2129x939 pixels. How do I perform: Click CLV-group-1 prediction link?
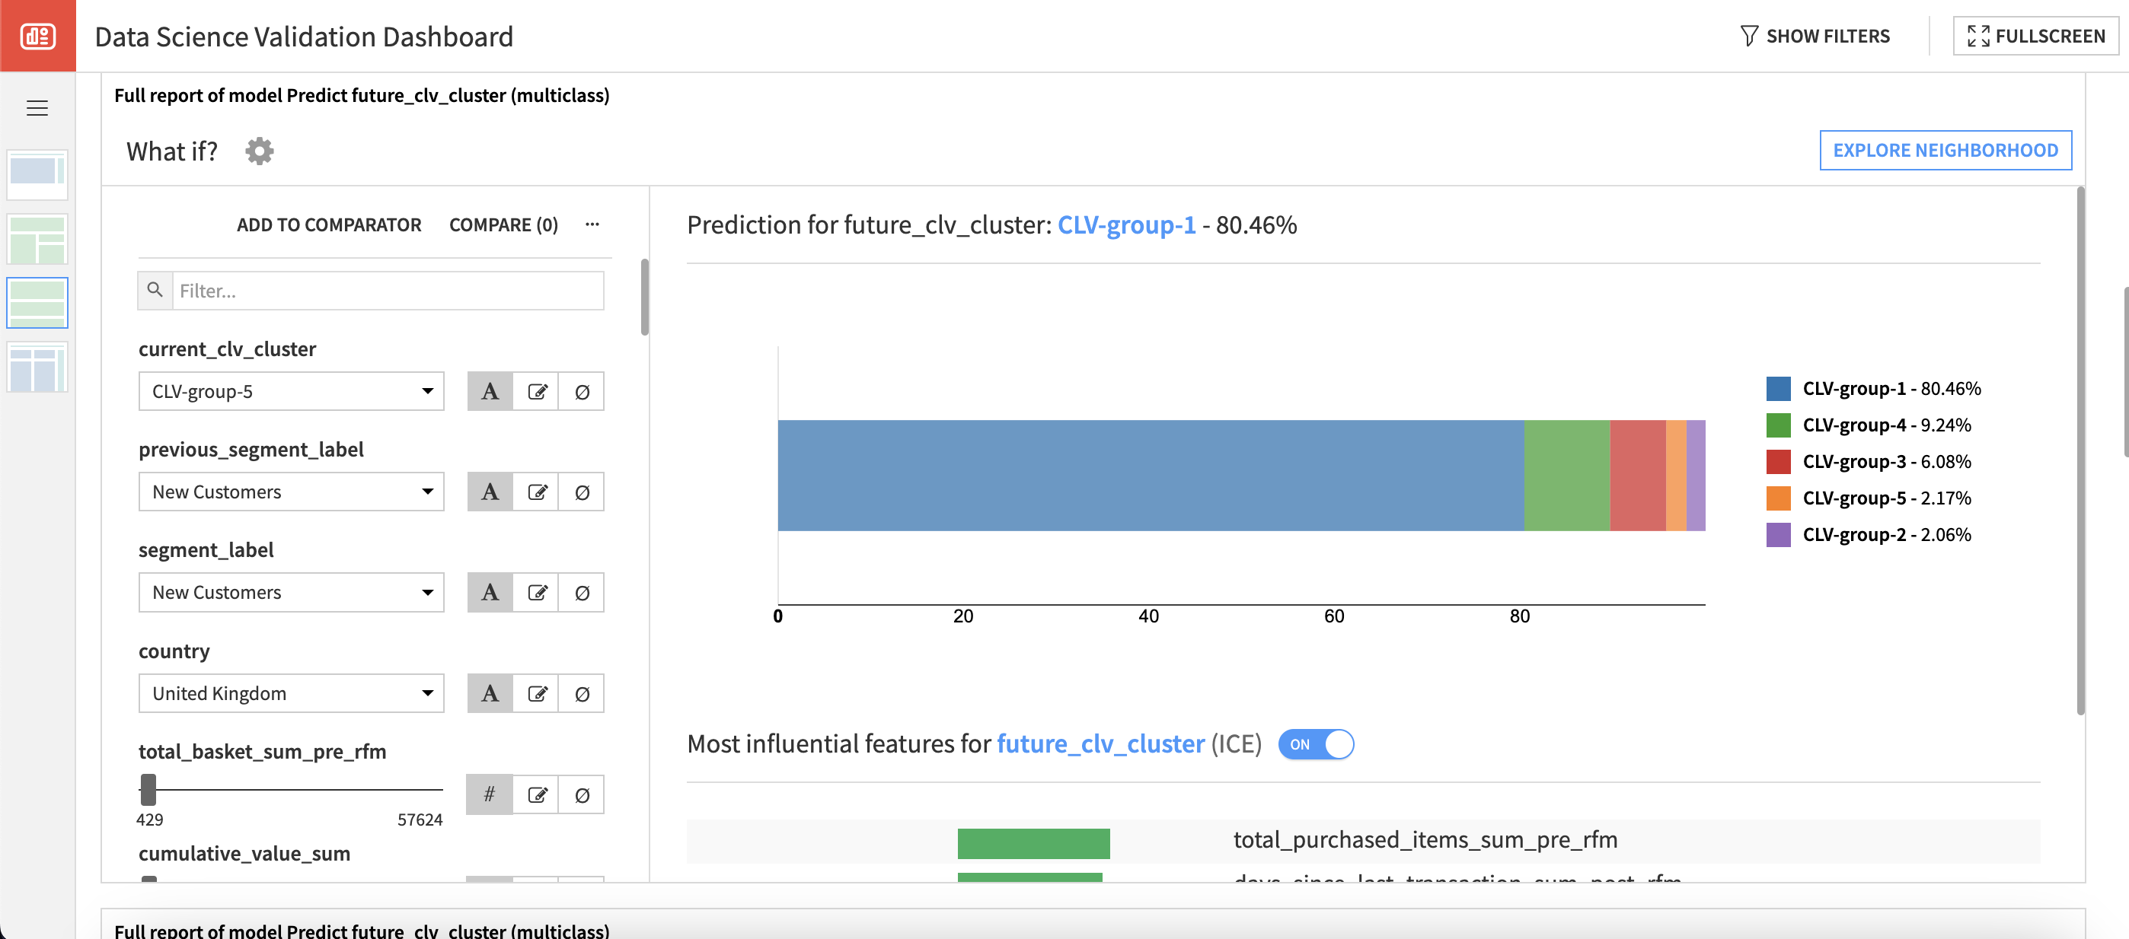1126,224
